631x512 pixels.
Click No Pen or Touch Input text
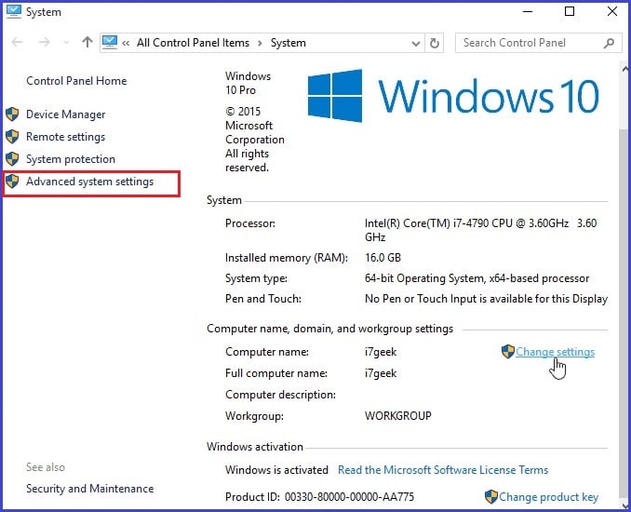click(486, 299)
